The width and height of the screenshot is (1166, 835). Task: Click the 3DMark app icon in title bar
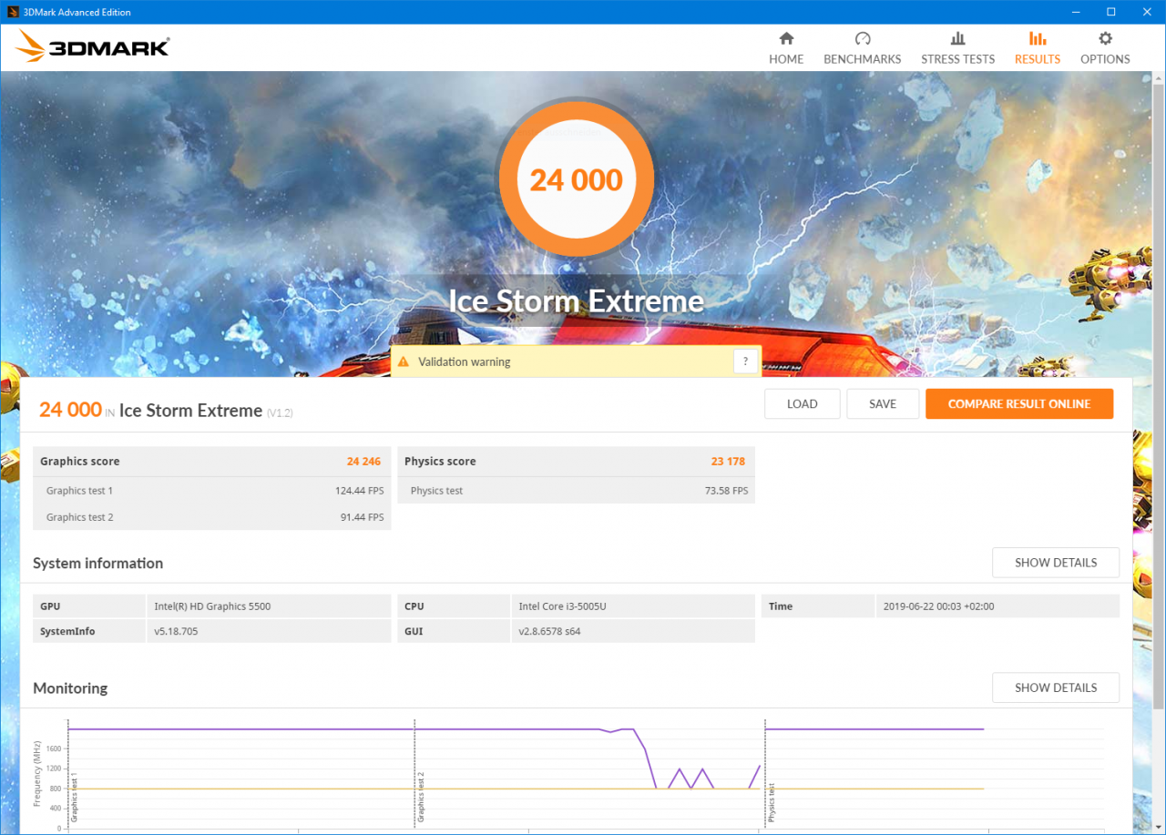tap(12, 12)
